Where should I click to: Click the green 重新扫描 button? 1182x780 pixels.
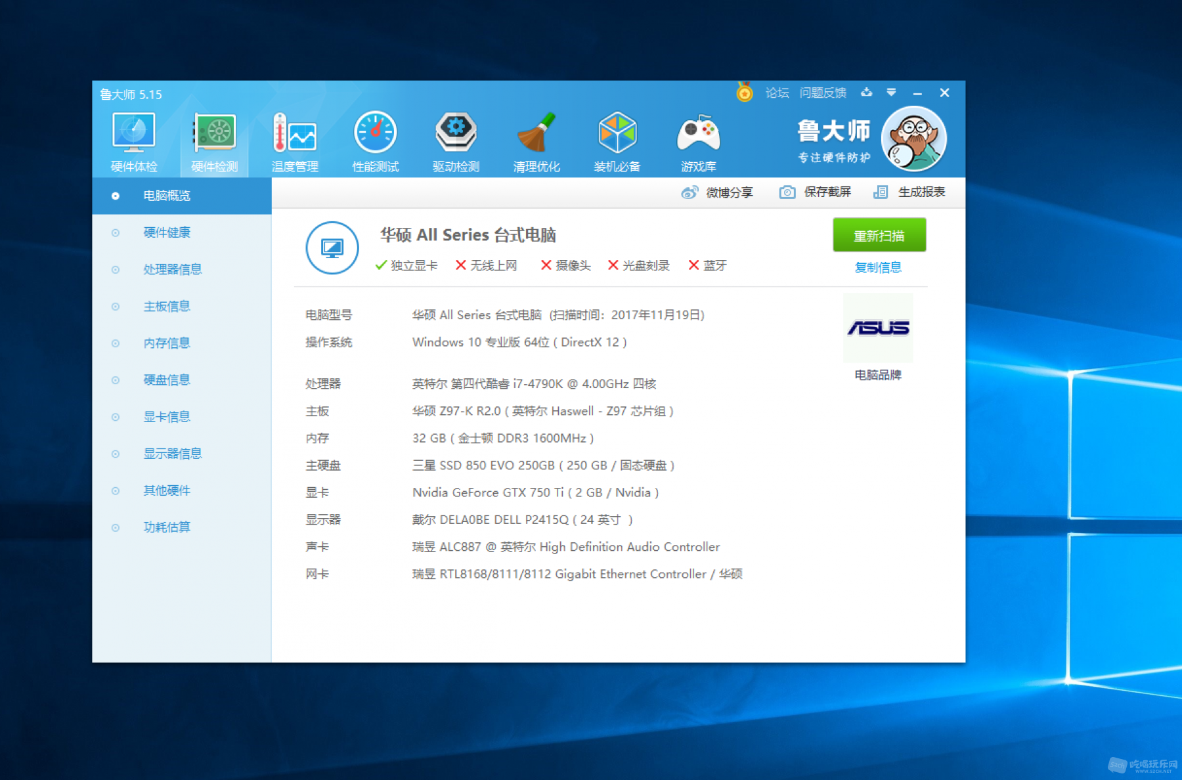coord(879,235)
